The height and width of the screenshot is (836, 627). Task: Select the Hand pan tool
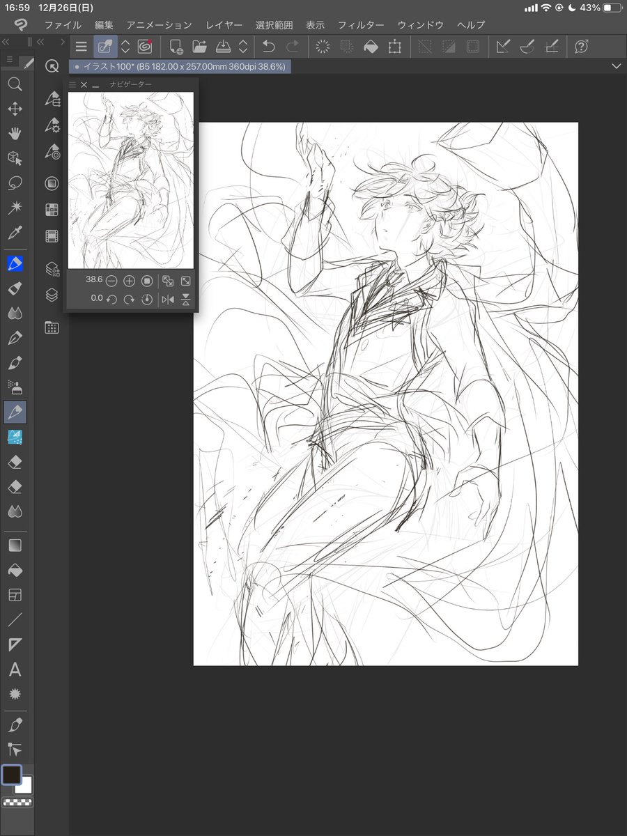[x=15, y=134]
